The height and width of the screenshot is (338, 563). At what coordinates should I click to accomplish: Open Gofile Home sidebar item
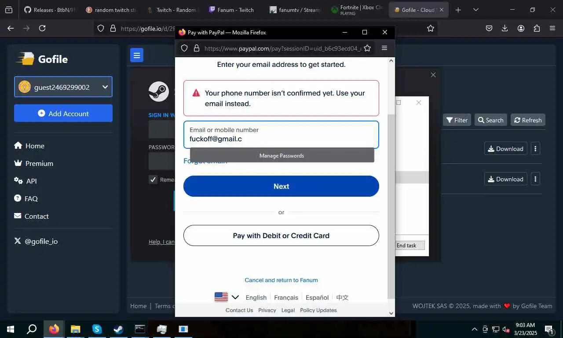[29, 146]
